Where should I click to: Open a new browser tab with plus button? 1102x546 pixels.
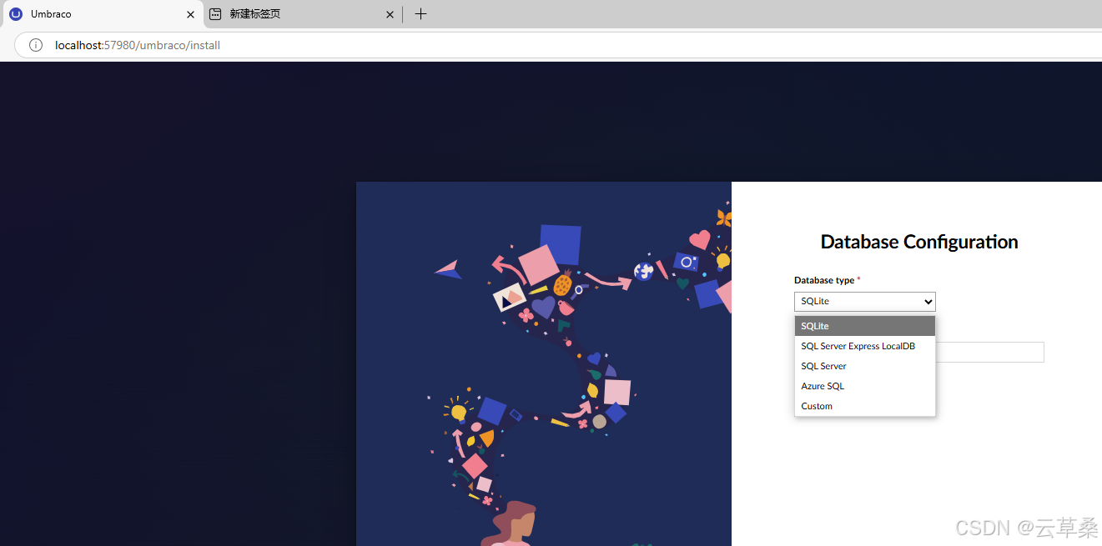(420, 14)
